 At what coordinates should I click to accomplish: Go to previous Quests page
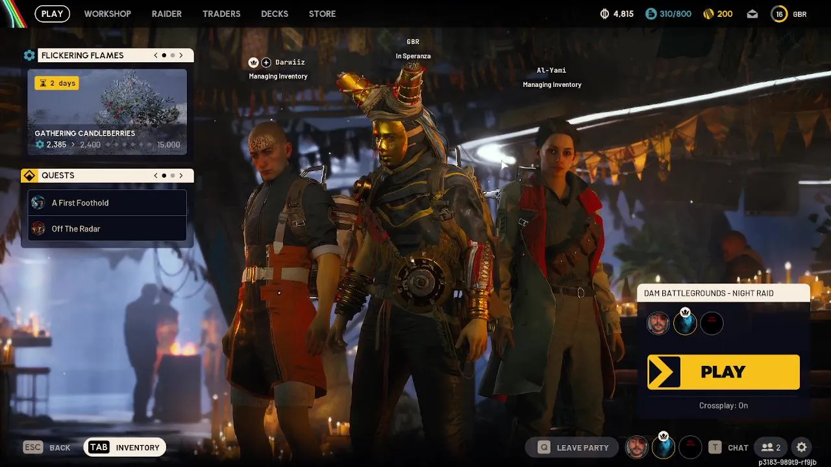pos(156,176)
